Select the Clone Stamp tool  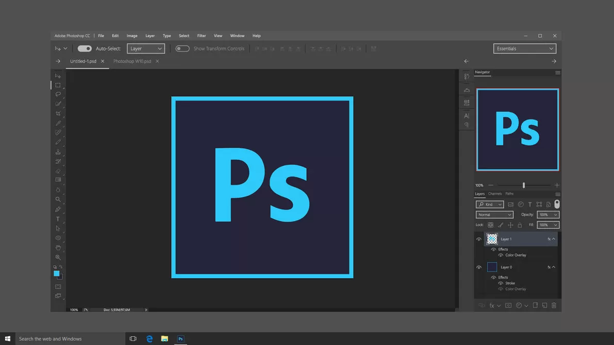(x=58, y=152)
